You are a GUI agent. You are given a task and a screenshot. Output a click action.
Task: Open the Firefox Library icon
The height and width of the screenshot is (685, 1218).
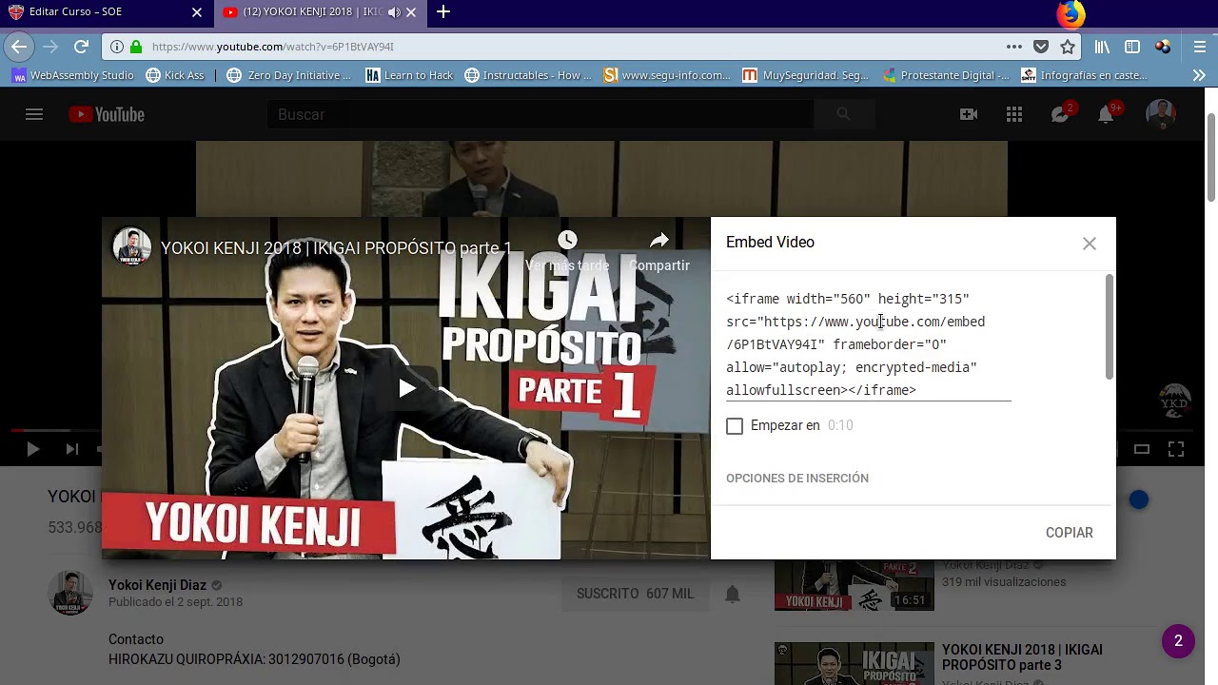point(1102,46)
